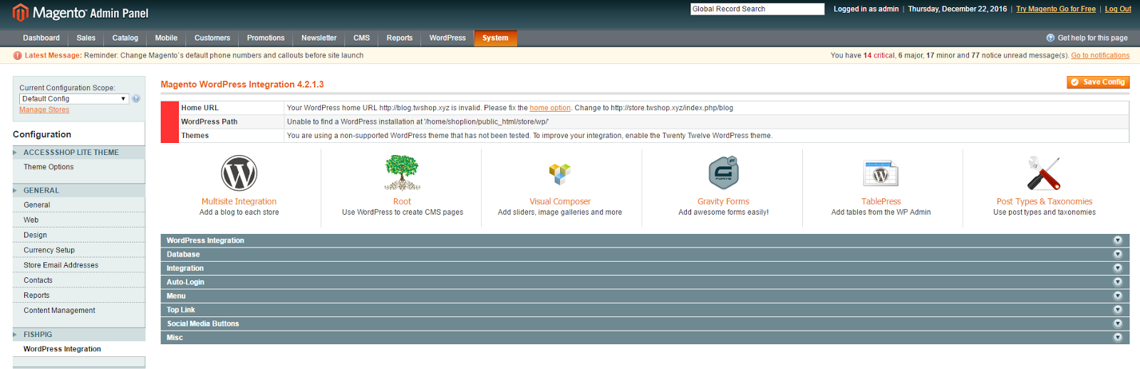Image resolution: width=1140 pixels, height=369 pixels.
Task: Expand the Menu section arrow
Action: click(1117, 296)
